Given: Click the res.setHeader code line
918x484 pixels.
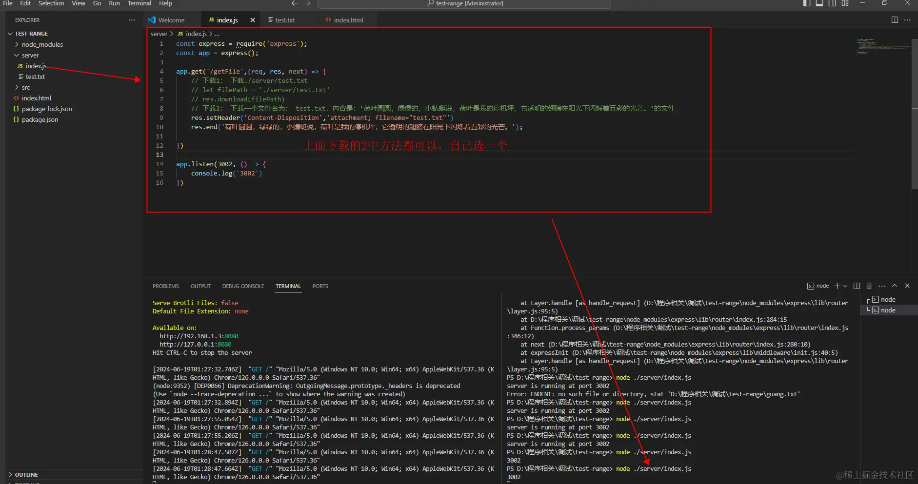Looking at the screenshot, I should click(322, 118).
